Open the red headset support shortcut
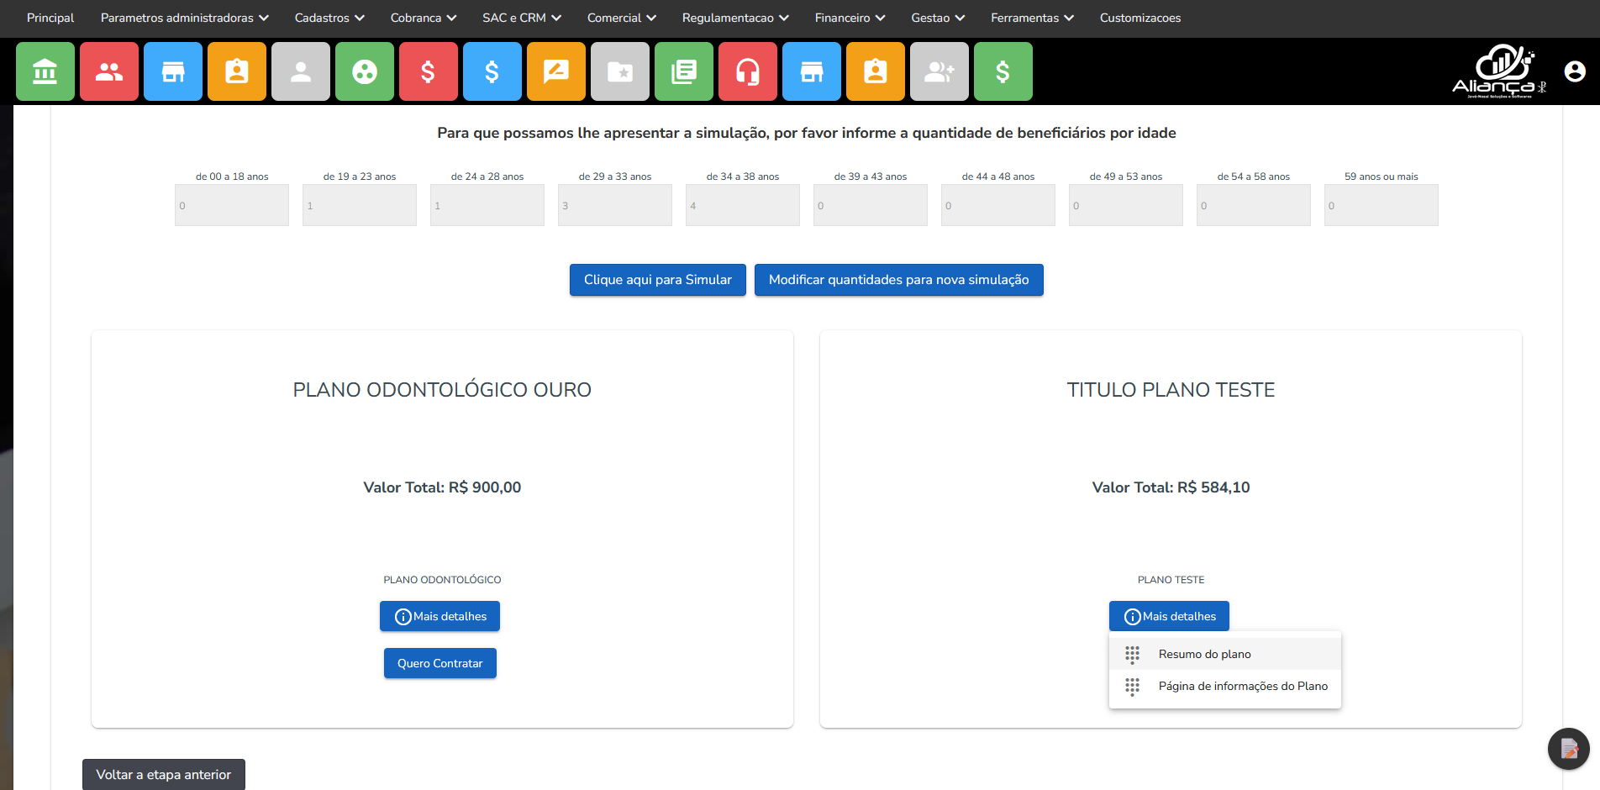The image size is (1600, 790). pos(747,71)
